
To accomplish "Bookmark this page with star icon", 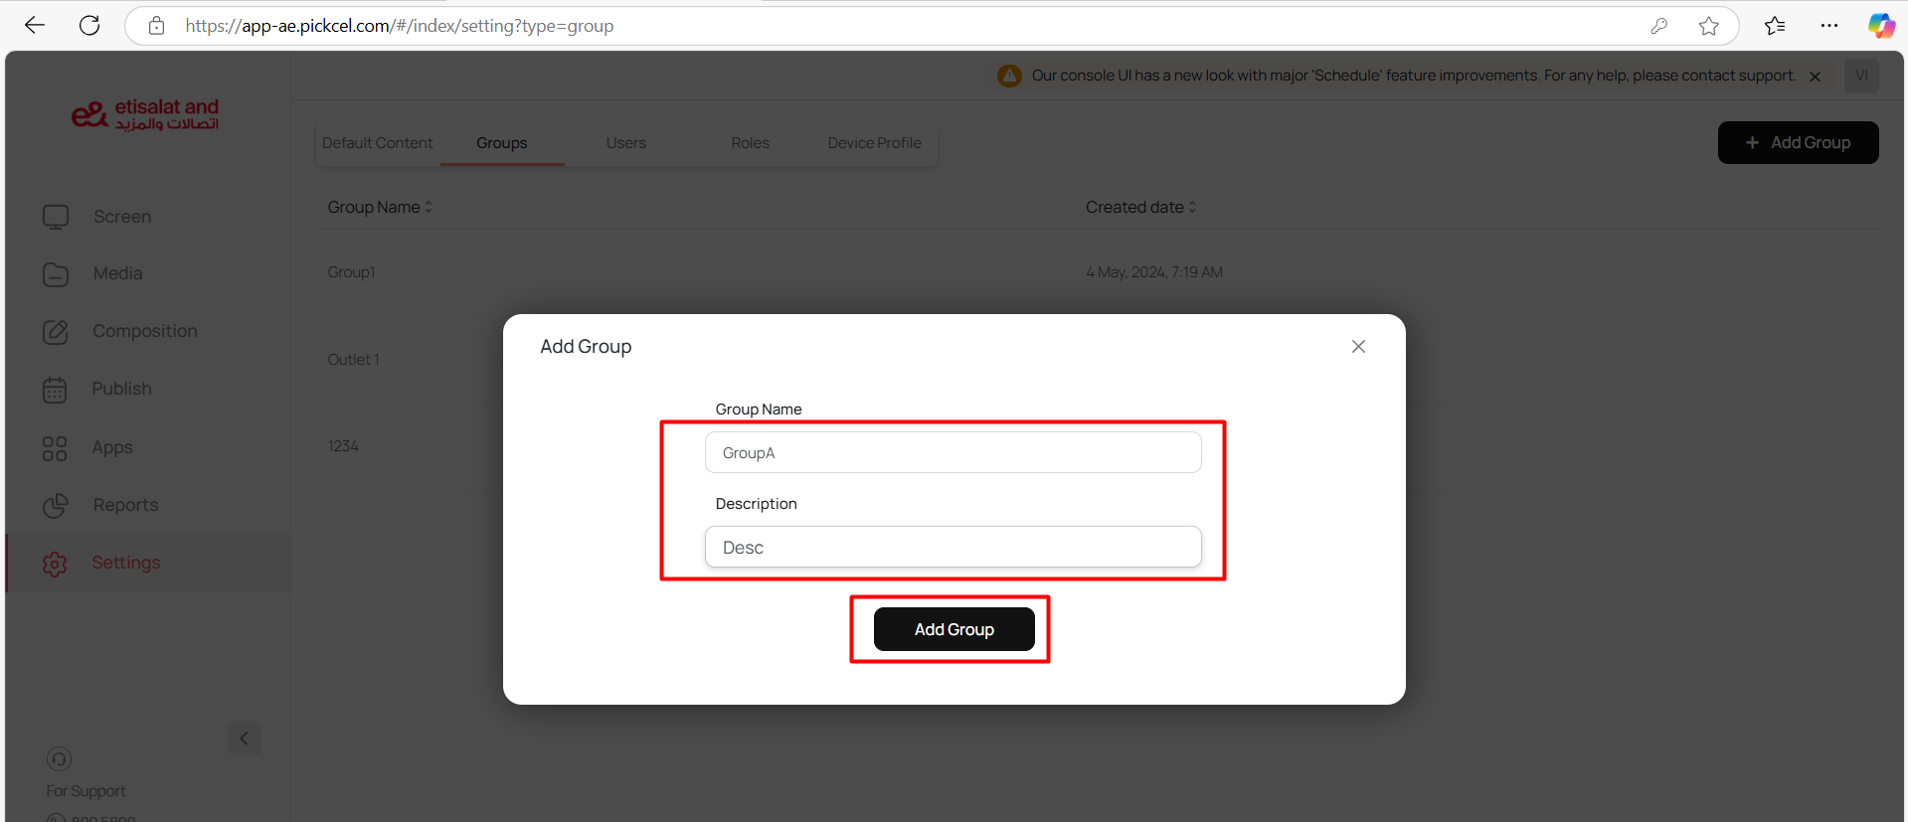I will coord(1708,26).
